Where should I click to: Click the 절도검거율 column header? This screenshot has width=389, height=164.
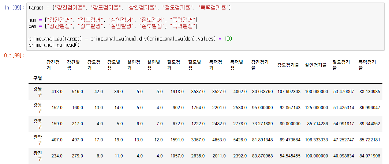(341, 65)
